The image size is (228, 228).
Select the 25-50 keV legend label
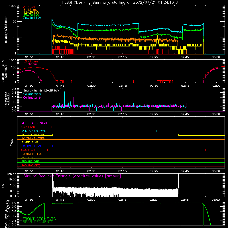point(31,15)
